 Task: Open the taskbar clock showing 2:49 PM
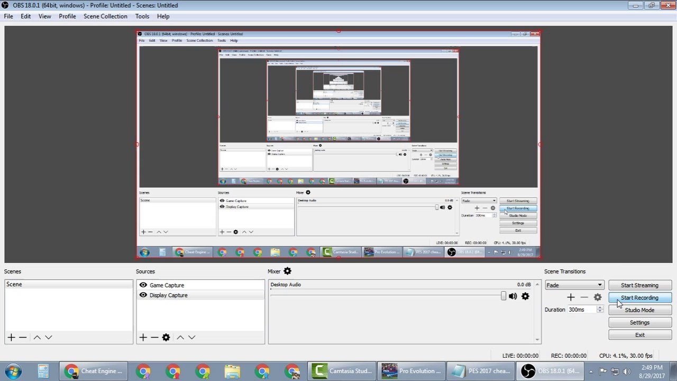(x=652, y=371)
